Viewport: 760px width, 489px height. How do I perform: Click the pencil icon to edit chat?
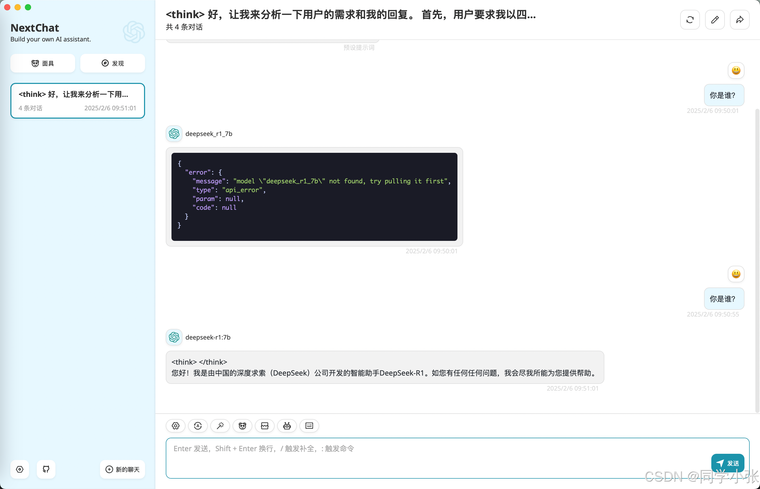(715, 20)
